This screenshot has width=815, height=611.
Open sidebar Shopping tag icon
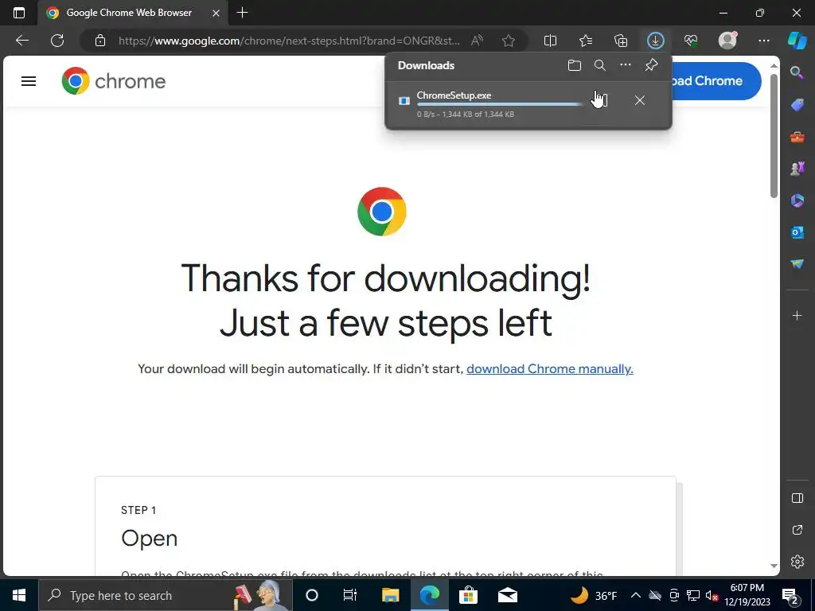pos(797,105)
